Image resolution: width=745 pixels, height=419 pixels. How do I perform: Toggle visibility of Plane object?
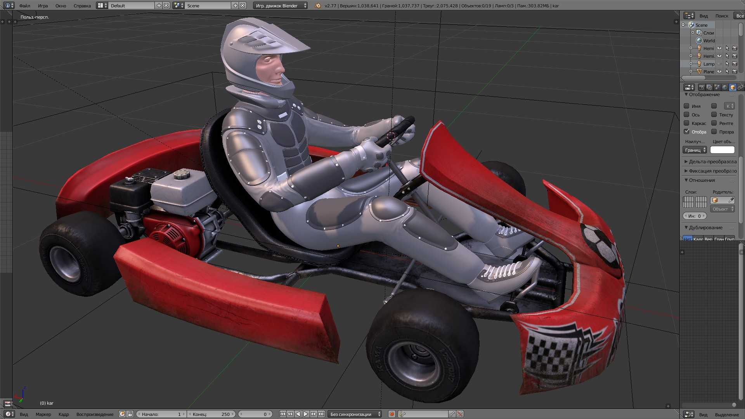(719, 71)
